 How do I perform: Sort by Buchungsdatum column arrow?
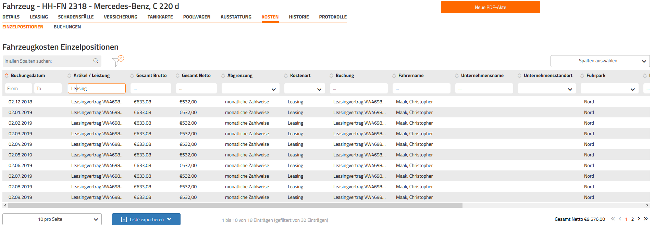coord(7,76)
